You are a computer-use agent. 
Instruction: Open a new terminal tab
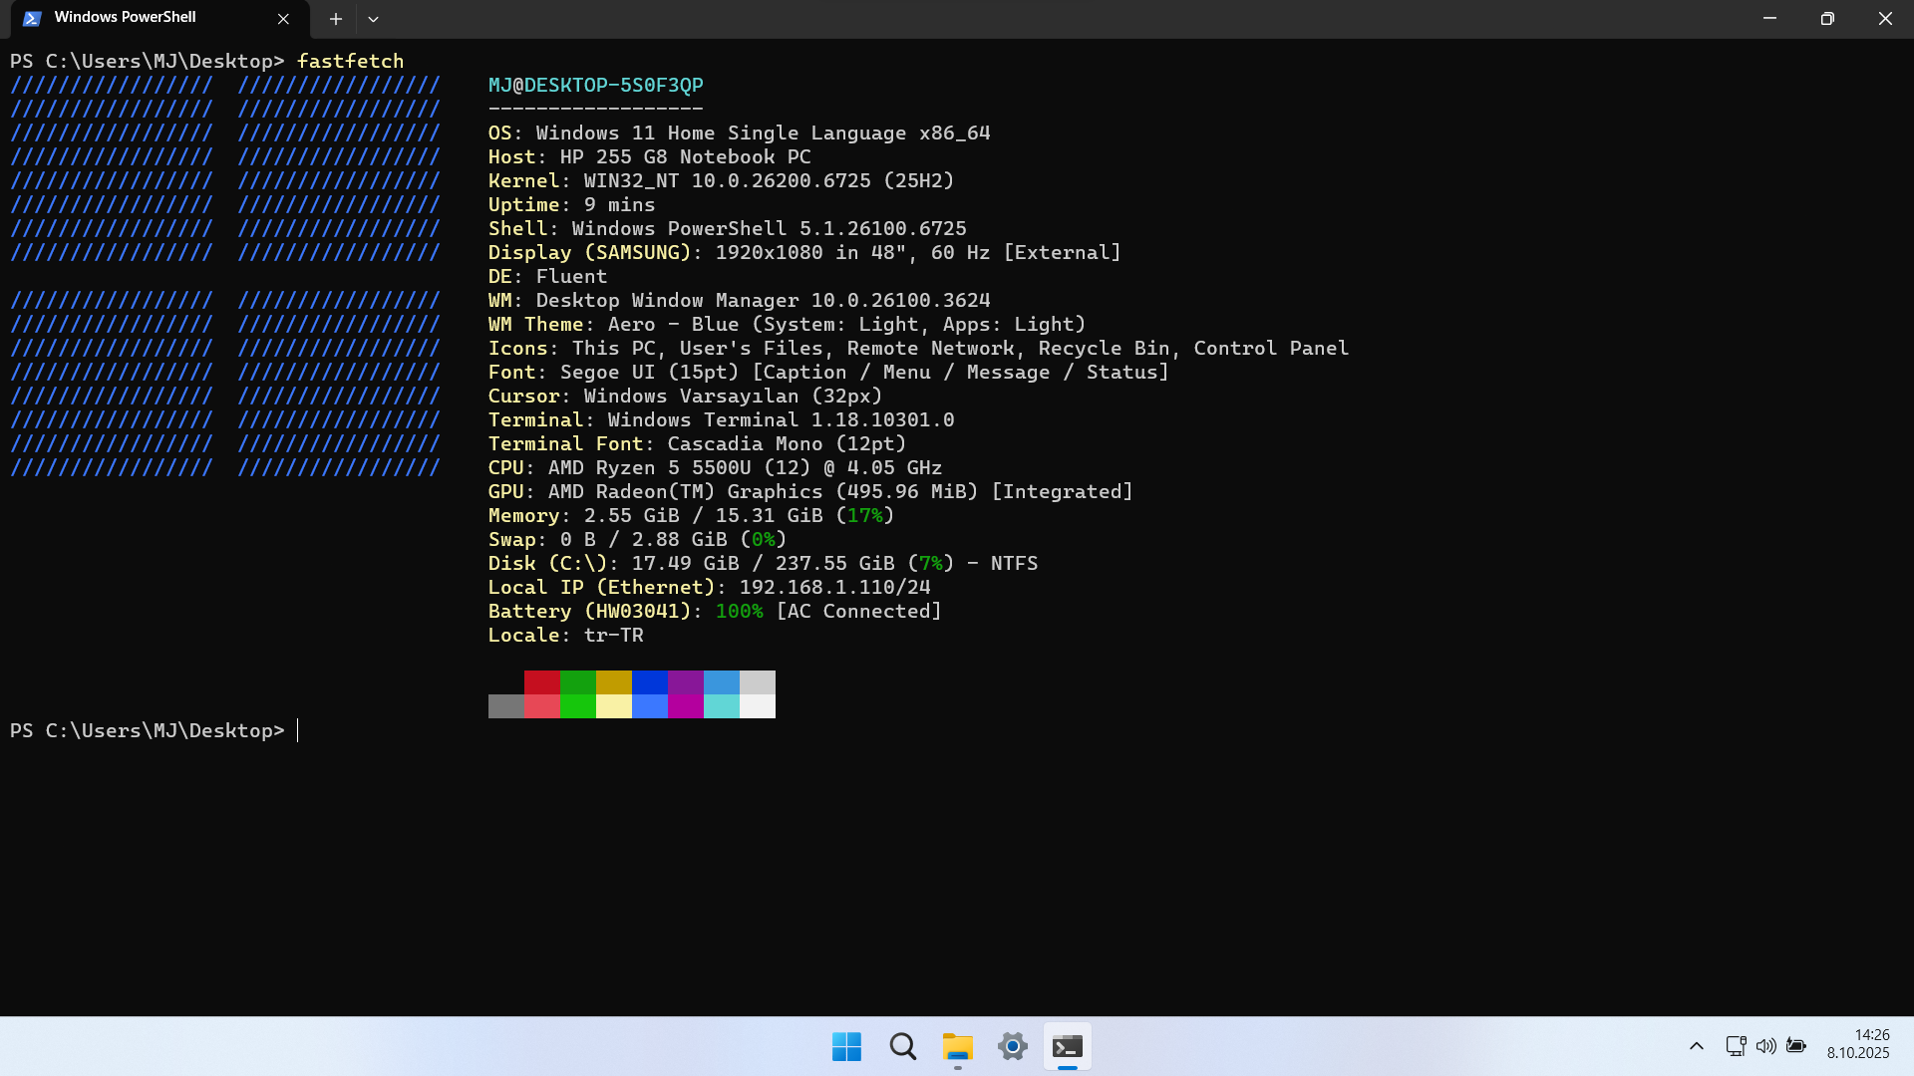[336, 18]
